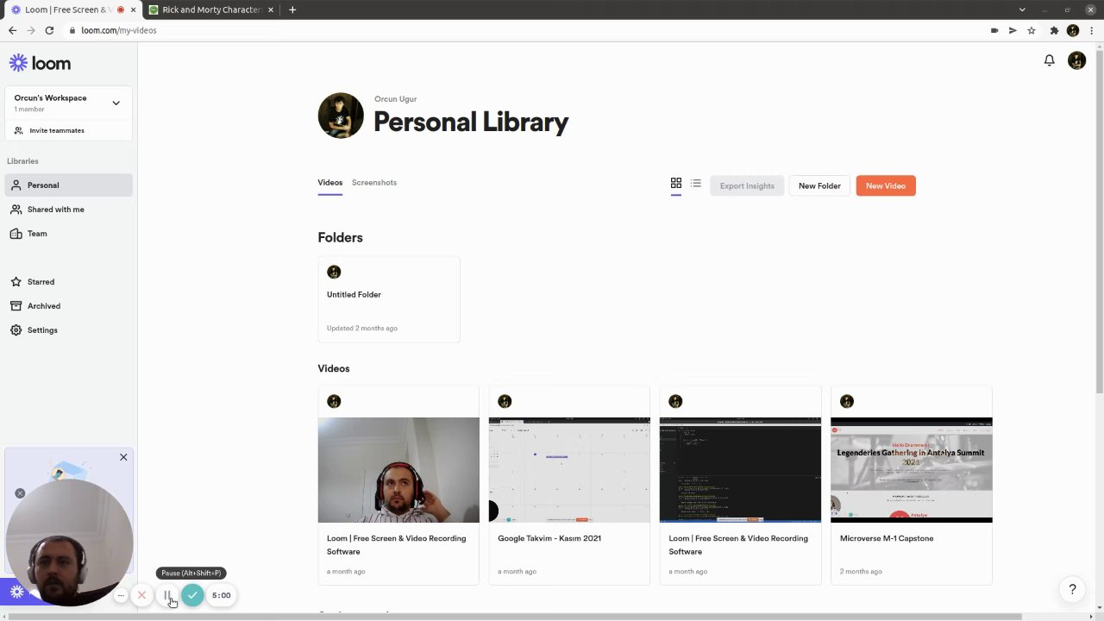Dismiss the promo card in the sidebar
This screenshot has height=621, width=1104.
click(123, 457)
